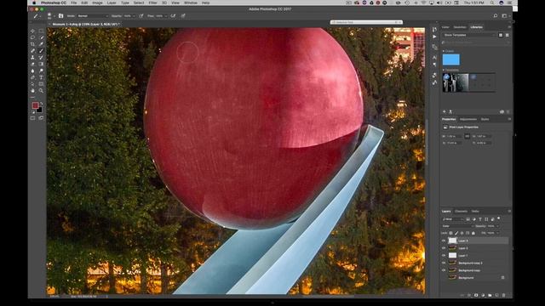Collapse the Colors section in Libraries
Viewport: 545px width, 306px height.
coord(444,51)
